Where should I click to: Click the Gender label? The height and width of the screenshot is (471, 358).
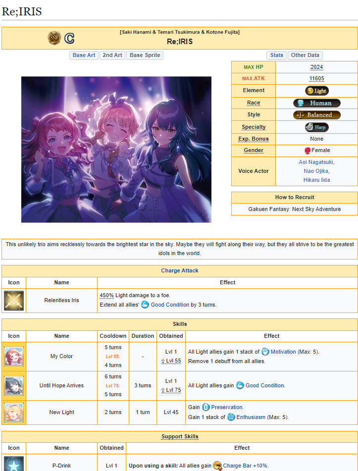[x=254, y=151]
